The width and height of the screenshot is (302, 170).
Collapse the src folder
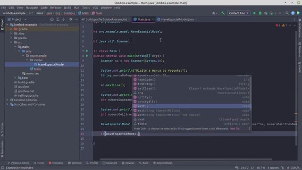point(11,42)
